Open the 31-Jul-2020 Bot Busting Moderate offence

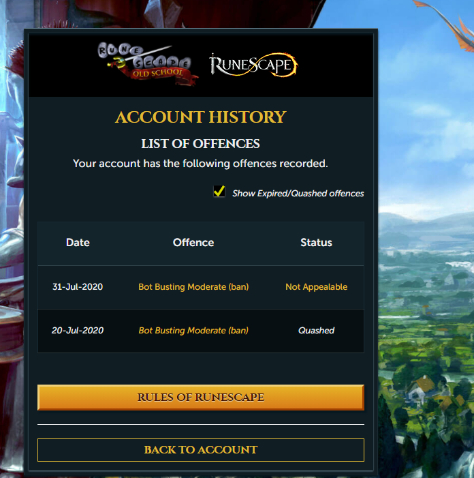point(193,287)
